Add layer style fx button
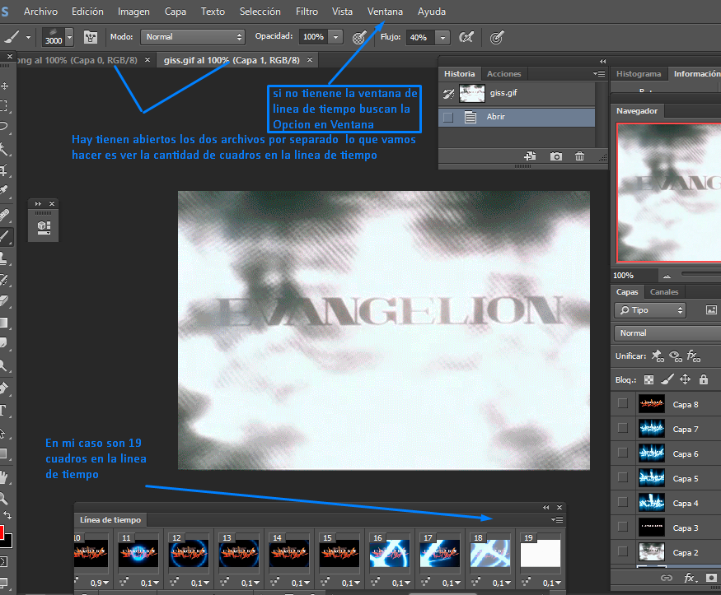Image resolution: width=721 pixels, height=595 pixels. point(689,578)
